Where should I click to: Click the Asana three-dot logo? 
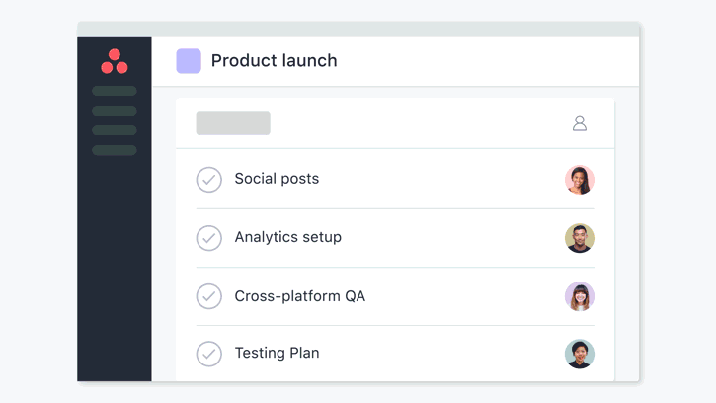(x=115, y=61)
